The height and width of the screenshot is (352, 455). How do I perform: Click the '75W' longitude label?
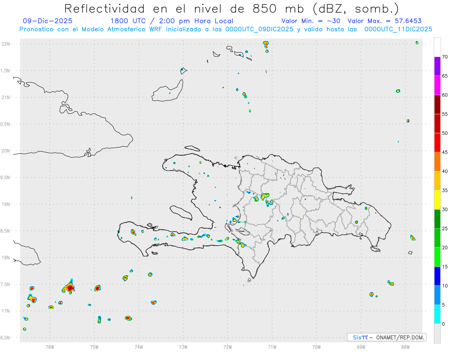[94, 347]
